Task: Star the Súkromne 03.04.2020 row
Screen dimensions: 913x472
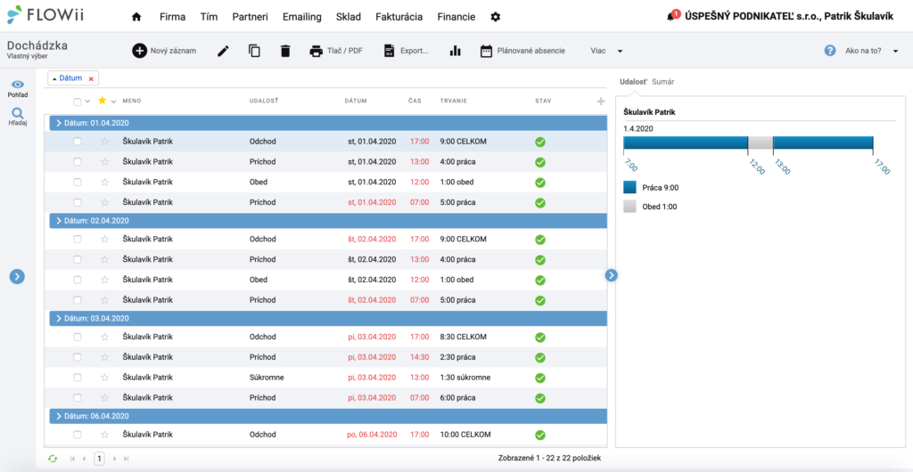Action: point(105,378)
